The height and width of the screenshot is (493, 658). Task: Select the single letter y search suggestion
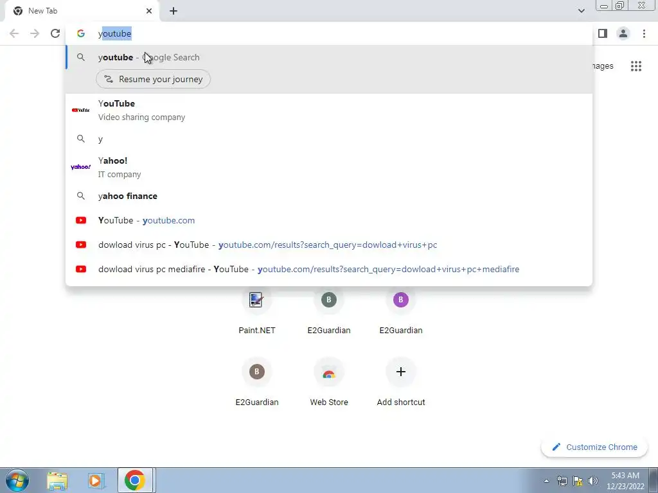(329, 139)
